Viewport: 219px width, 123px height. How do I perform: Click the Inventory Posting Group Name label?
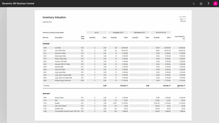[x=53, y=32]
